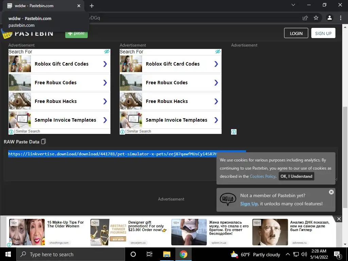Click the bookmark star in address bar
Viewport: 348px width, 261px height.
[316, 18]
